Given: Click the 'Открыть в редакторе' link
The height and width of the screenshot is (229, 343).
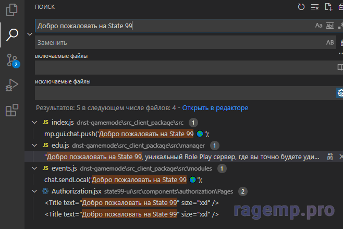Looking at the screenshot, I should [215, 107].
